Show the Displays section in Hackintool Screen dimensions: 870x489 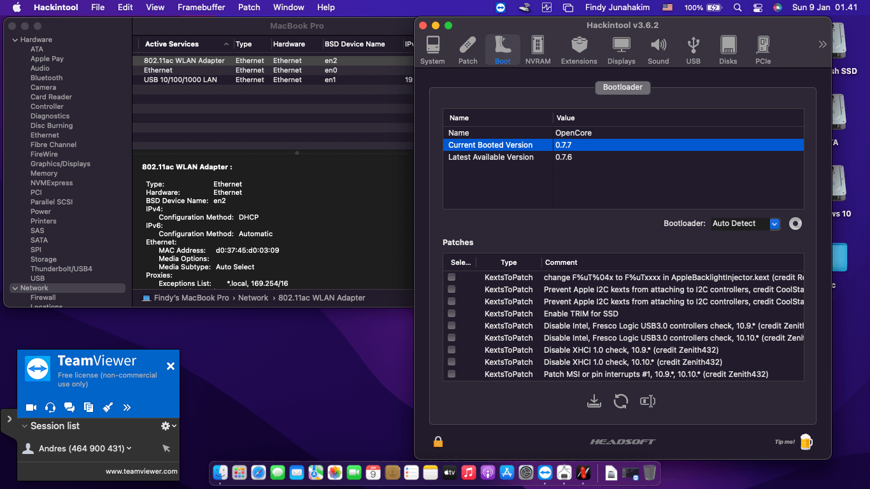(x=621, y=50)
